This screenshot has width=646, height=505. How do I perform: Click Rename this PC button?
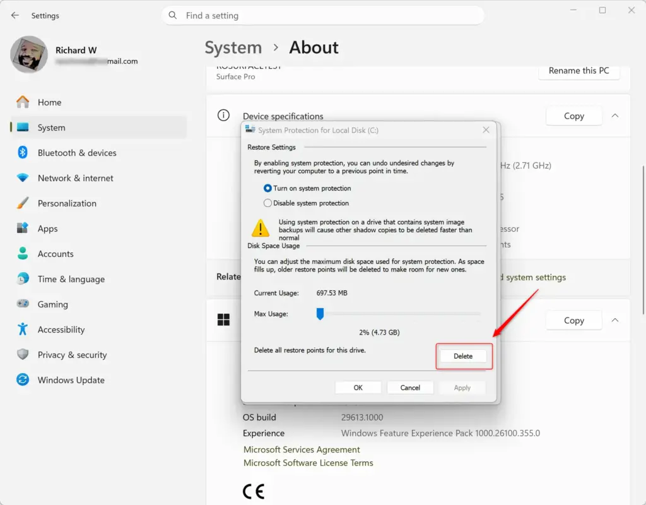click(x=579, y=71)
